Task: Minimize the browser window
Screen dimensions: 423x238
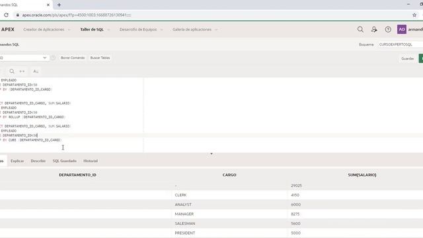Action: click(408, 5)
